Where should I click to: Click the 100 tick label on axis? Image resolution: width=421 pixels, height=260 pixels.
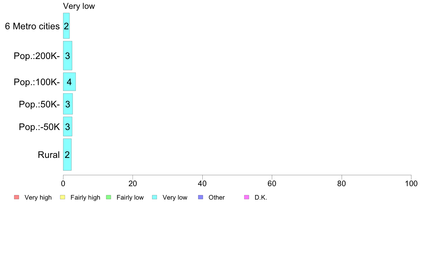411,183
